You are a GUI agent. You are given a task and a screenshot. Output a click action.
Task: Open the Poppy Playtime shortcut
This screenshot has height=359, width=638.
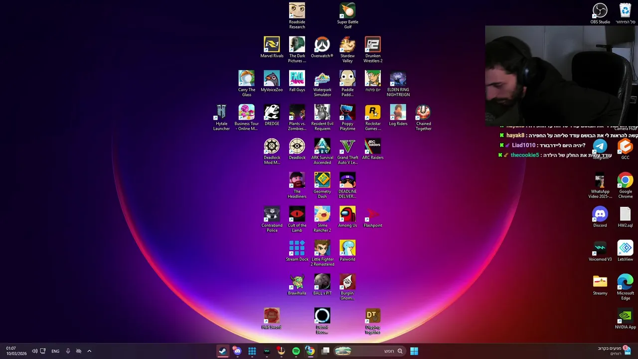click(x=347, y=117)
